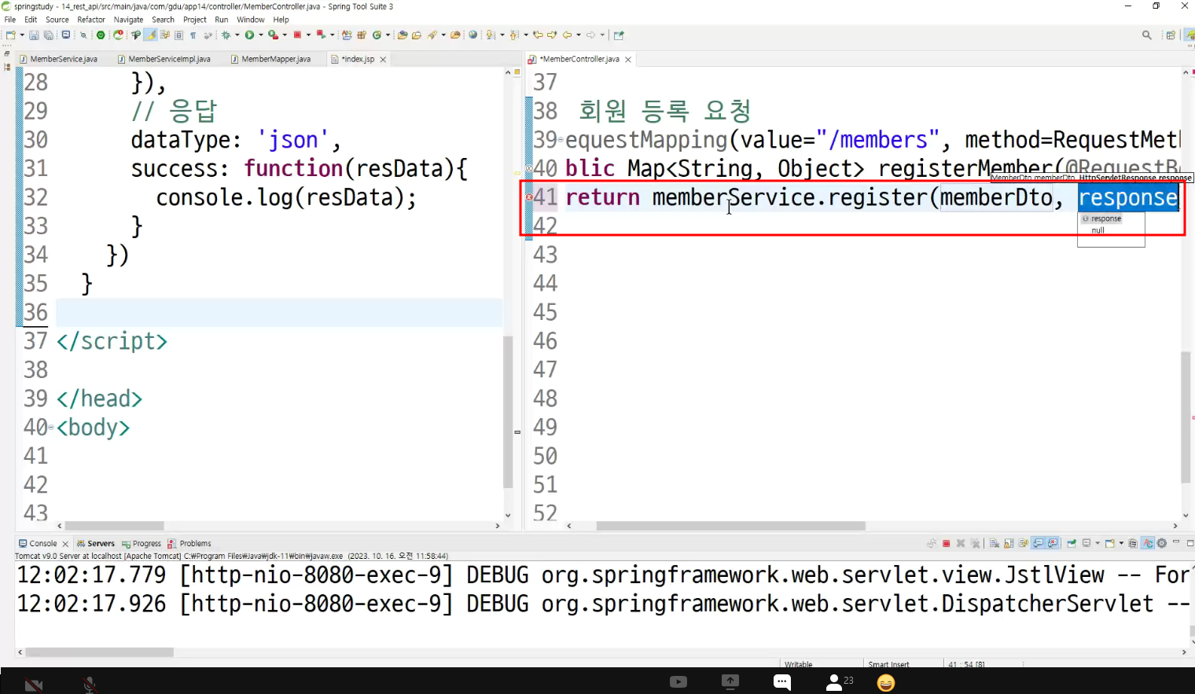
Task: Click the console horizontal scrollbar thumb
Action: click(x=100, y=652)
